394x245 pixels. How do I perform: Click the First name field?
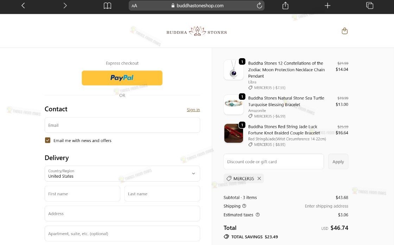[x=82, y=194]
